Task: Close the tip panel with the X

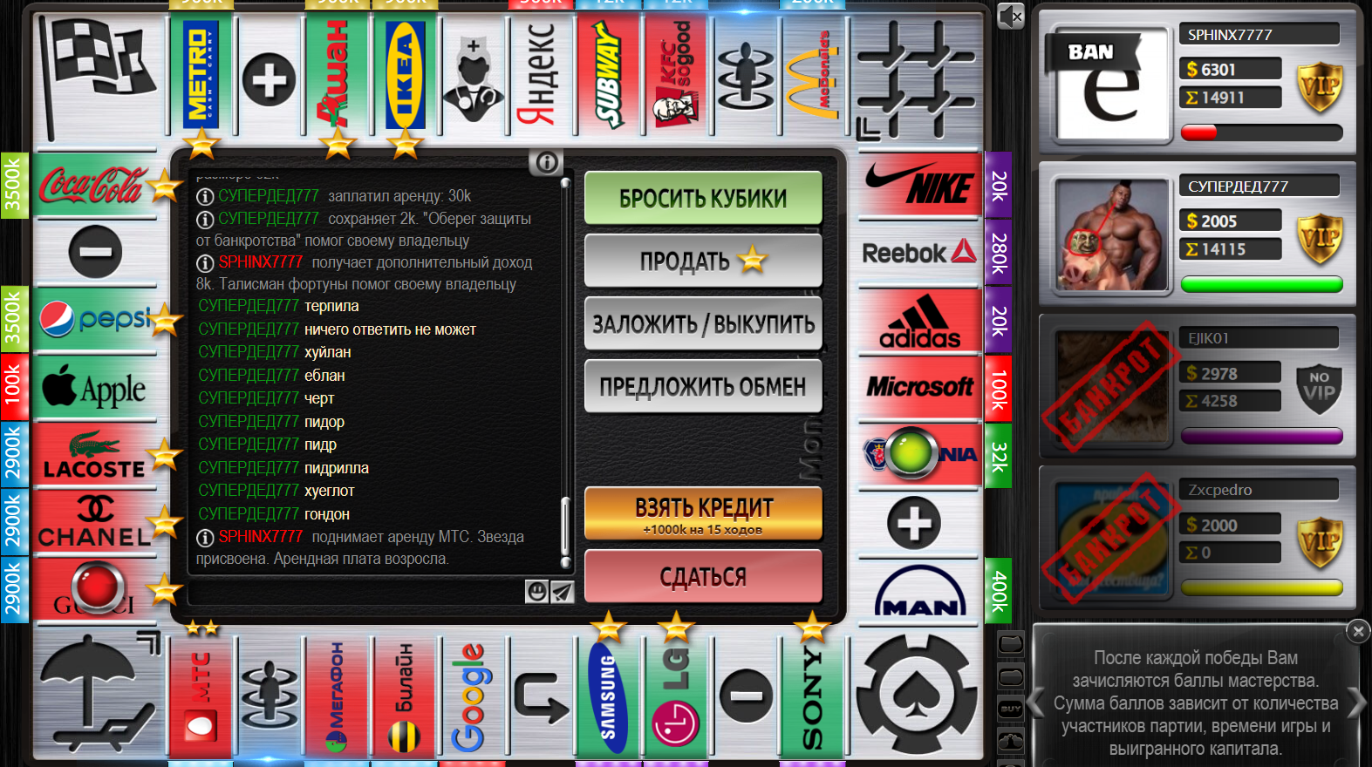Action: pyautogui.click(x=1358, y=631)
